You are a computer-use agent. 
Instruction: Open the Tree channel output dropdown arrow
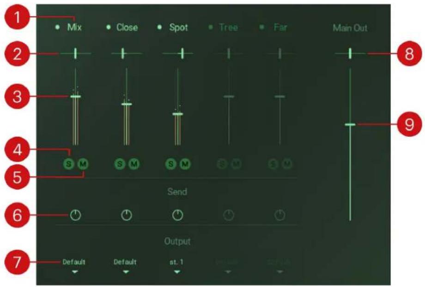(228, 272)
